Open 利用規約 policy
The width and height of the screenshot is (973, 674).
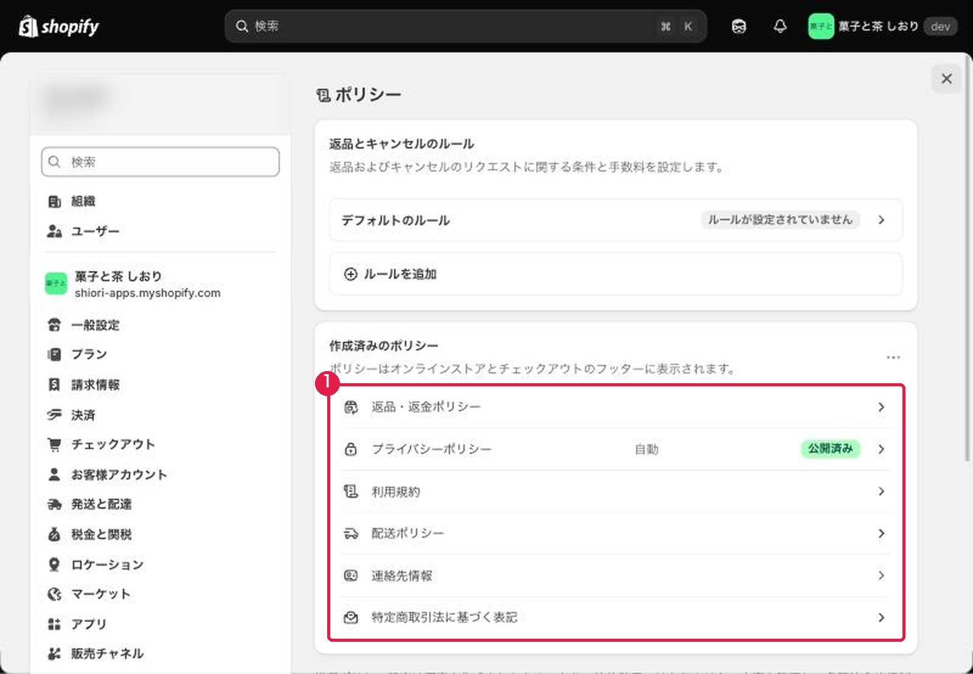click(x=615, y=492)
